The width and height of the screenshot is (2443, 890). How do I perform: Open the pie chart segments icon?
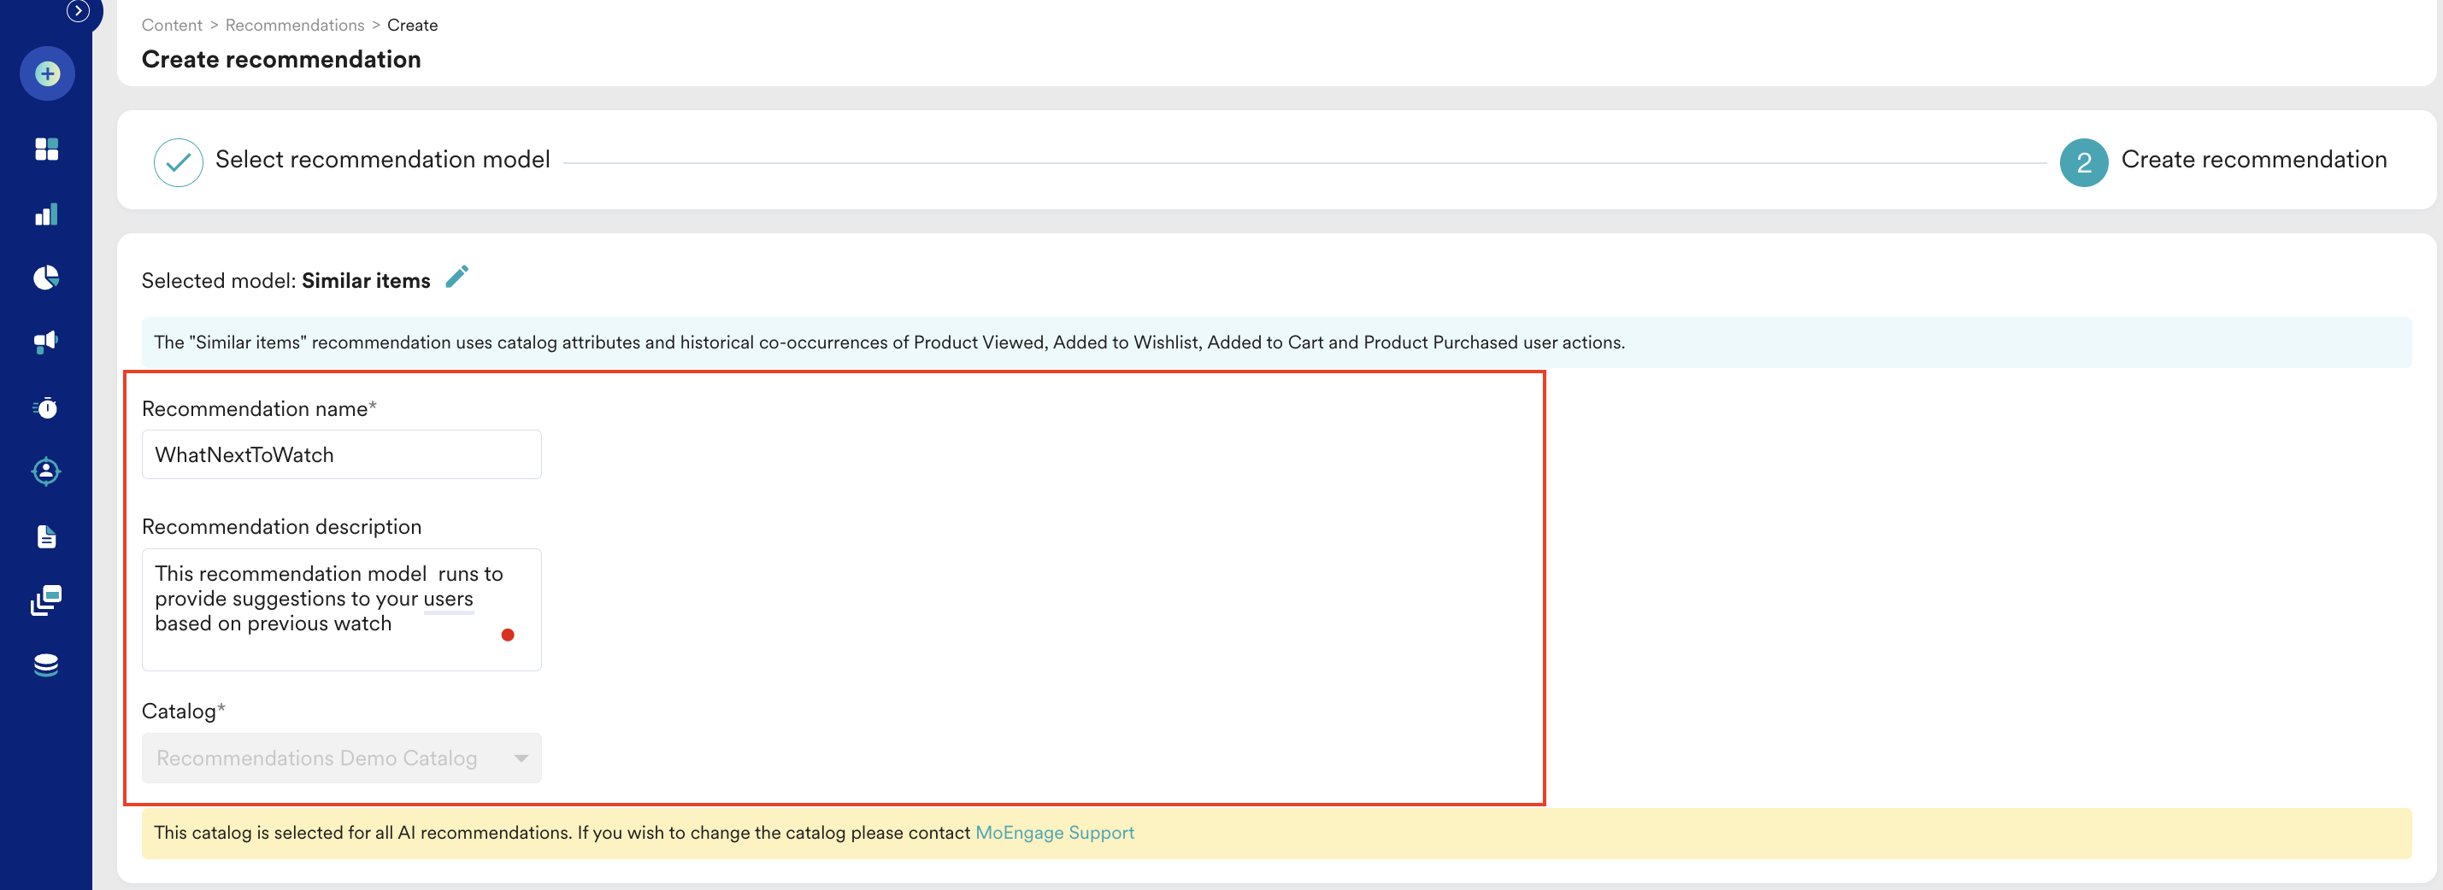tap(46, 278)
